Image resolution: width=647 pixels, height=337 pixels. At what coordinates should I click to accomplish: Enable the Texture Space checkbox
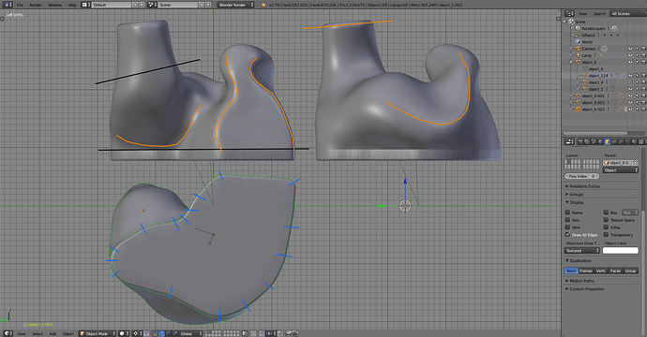coord(606,220)
